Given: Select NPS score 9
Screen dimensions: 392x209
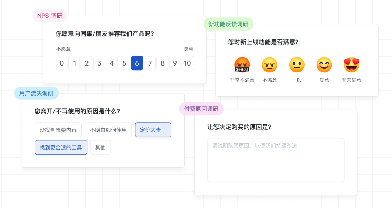Looking at the screenshot, I should [x=175, y=63].
